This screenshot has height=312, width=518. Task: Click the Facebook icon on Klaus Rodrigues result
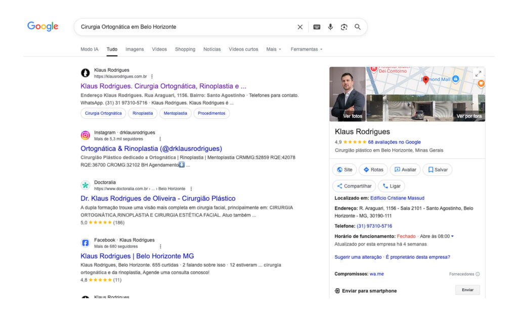tap(85, 243)
